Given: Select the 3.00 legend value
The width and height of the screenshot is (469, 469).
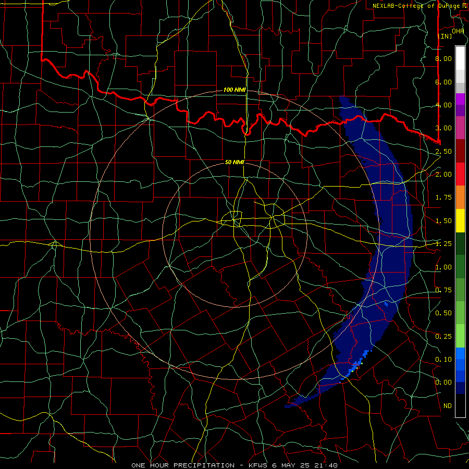Looking at the screenshot, I should click(x=443, y=128).
